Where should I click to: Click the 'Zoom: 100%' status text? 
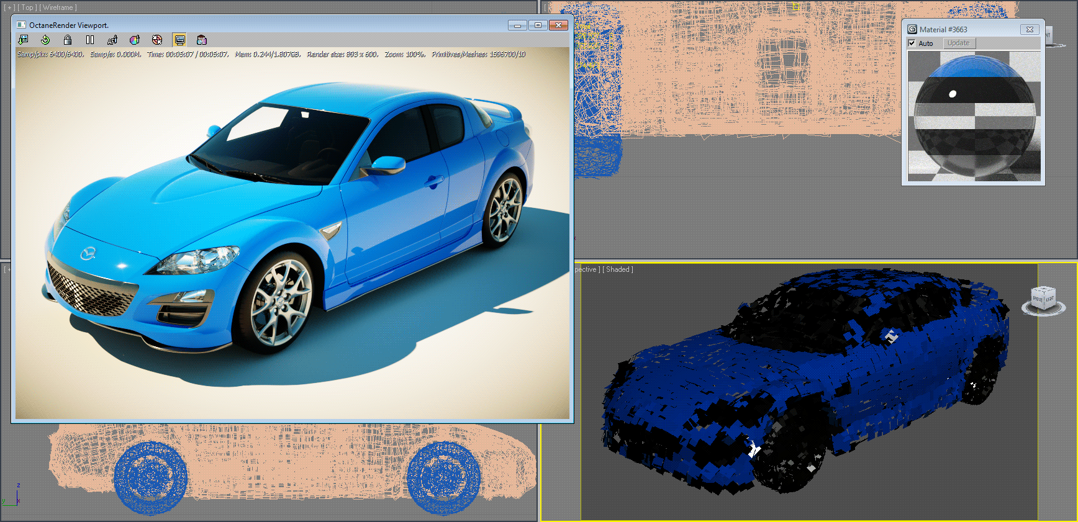tap(405, 55)
